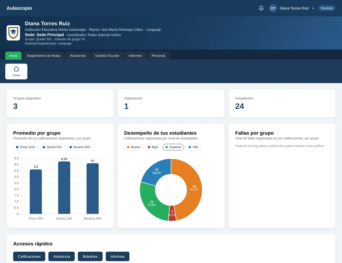Switch to the Inicio tab
The width and height of the screenshot is (342, 263).
tap(13, 56)
